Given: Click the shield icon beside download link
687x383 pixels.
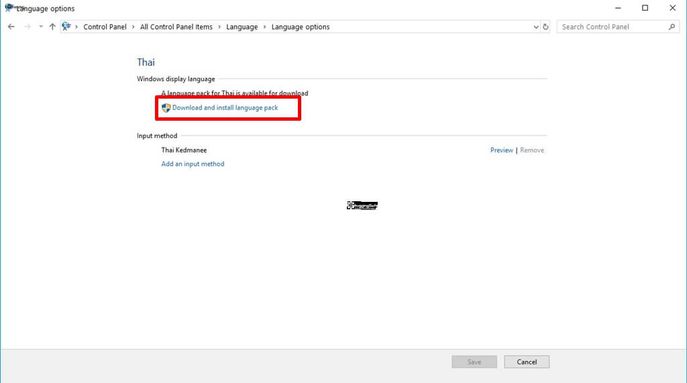Looking at the screenshot, I should tap(166, 108).
